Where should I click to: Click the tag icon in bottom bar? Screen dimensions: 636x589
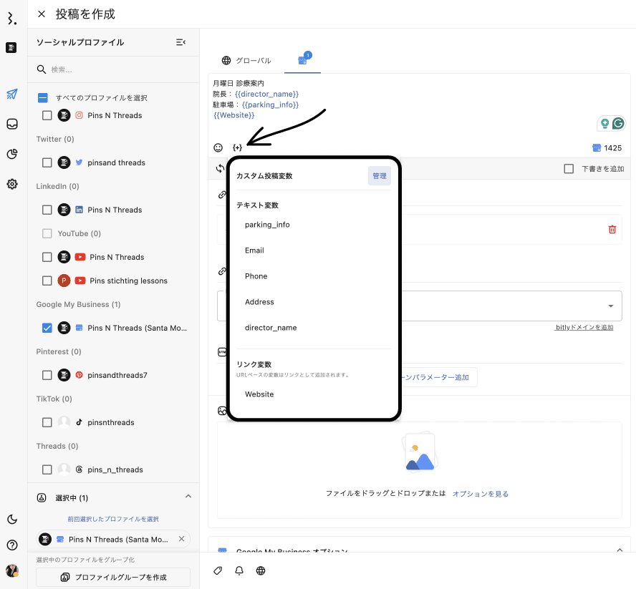218,570
